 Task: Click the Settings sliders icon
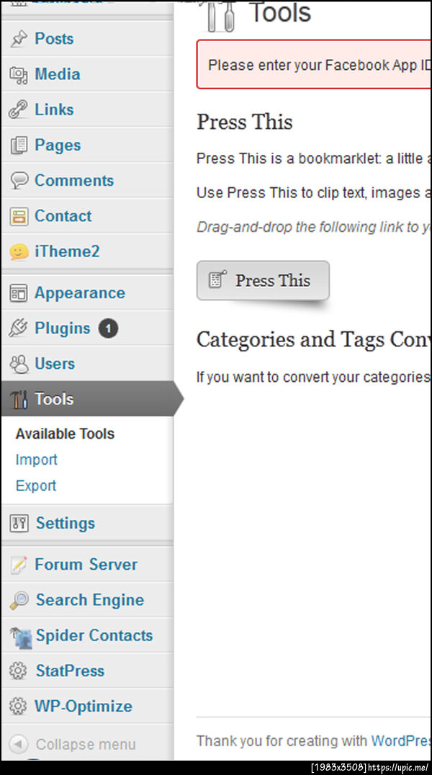pyautogui.click(x=19, y=524)
